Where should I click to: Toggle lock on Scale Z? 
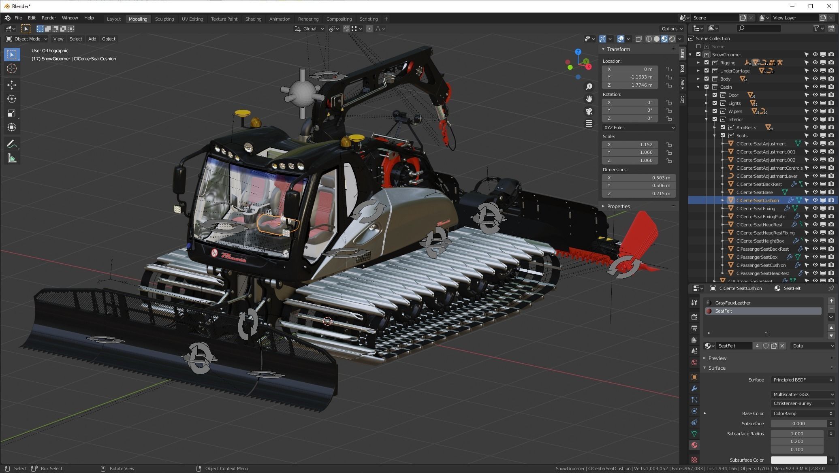[669, 160]
